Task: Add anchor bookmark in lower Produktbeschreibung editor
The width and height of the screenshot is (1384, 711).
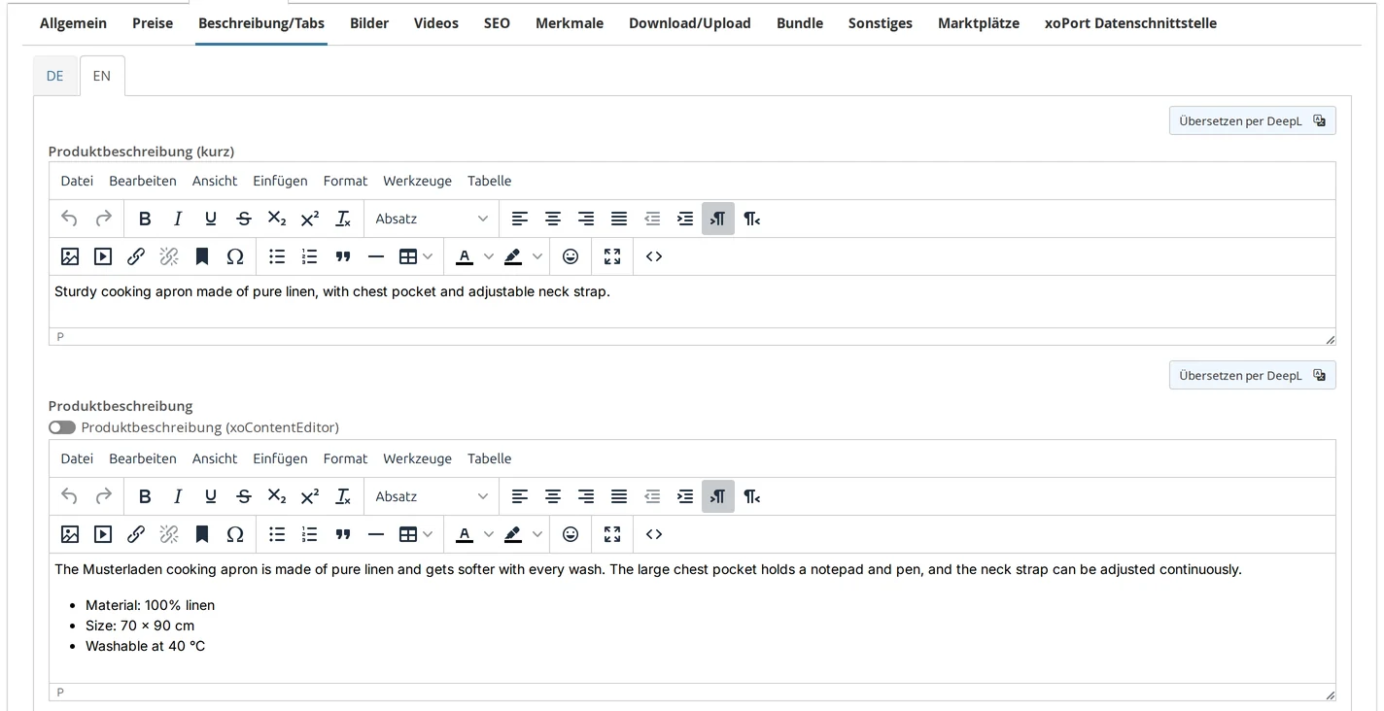Action: 202,534
